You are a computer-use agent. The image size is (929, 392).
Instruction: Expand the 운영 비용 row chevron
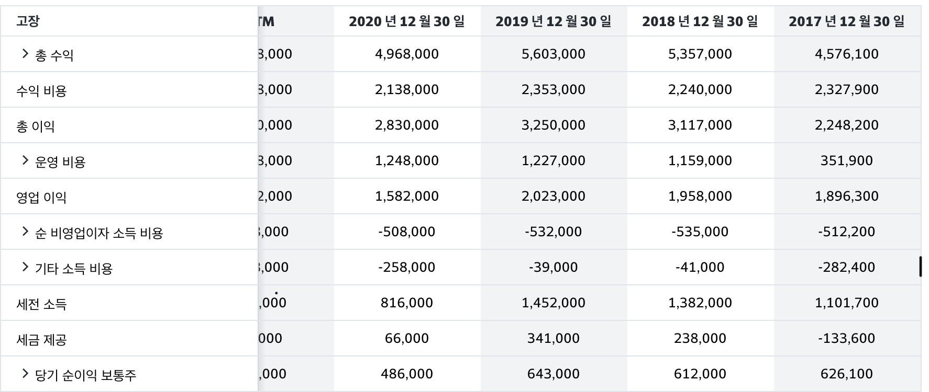pos(25,160)
